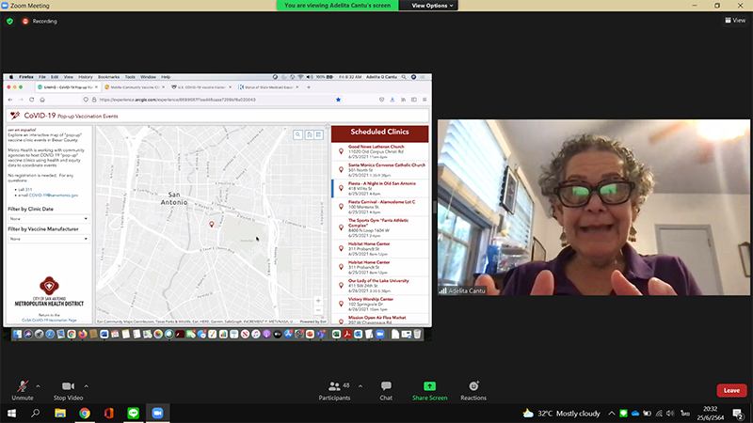Click the ver en español link
This screenshot has width=753, height=423.
pos(22,130)
